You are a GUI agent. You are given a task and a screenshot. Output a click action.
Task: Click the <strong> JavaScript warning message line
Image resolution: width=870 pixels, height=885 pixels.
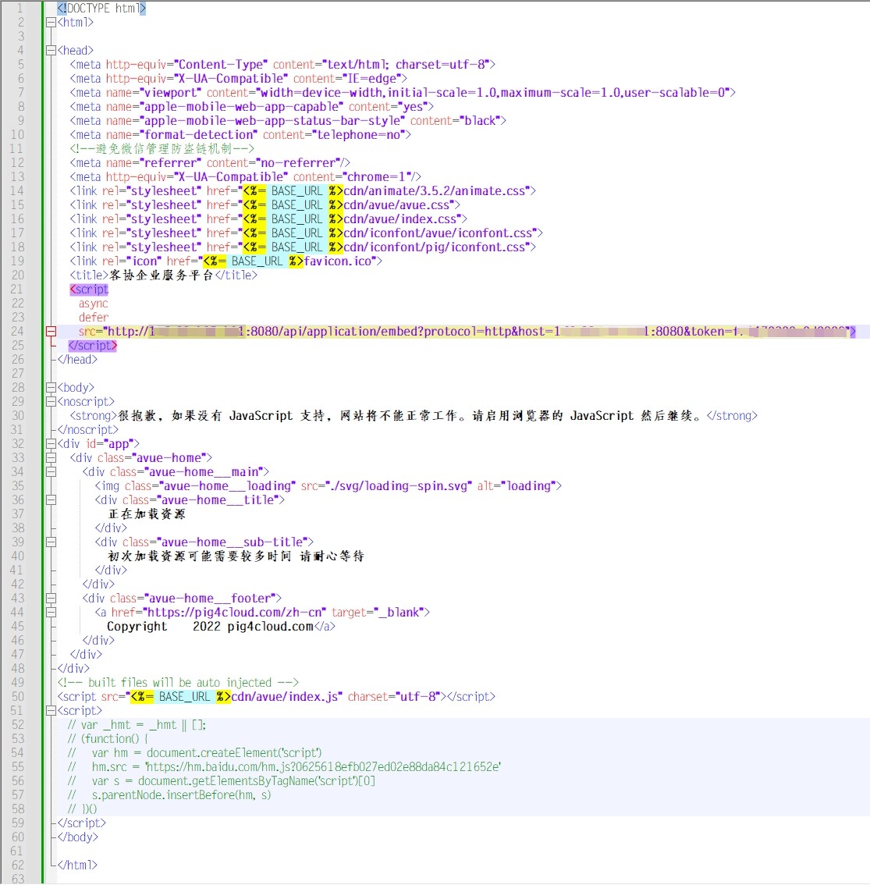(413, 416)
